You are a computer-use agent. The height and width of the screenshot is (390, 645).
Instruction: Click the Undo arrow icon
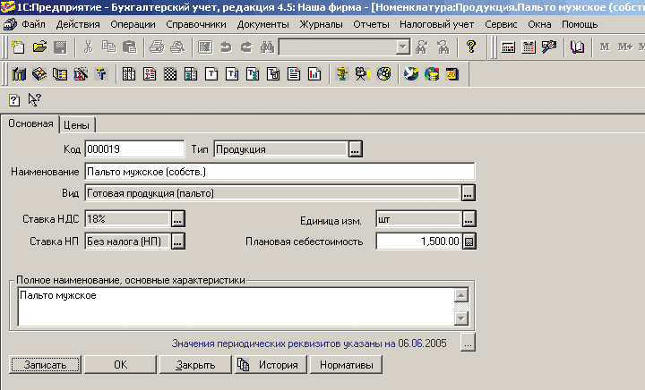(225, 47)
